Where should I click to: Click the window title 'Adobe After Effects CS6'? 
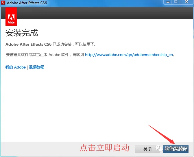27,3
